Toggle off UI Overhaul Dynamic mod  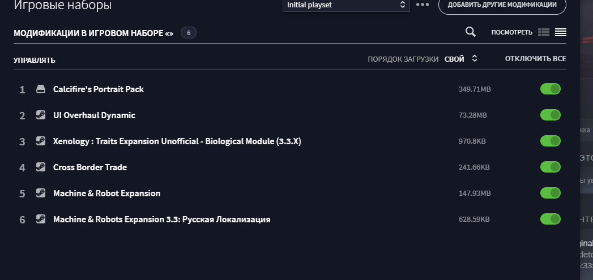(x=551, y=115)
